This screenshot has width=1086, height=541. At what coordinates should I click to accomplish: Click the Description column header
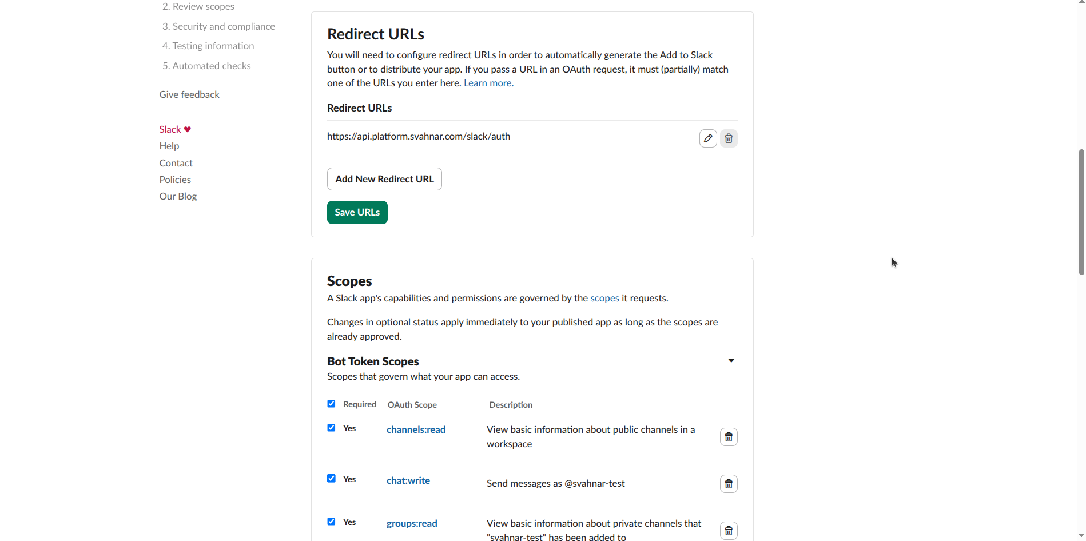point(511,405)
